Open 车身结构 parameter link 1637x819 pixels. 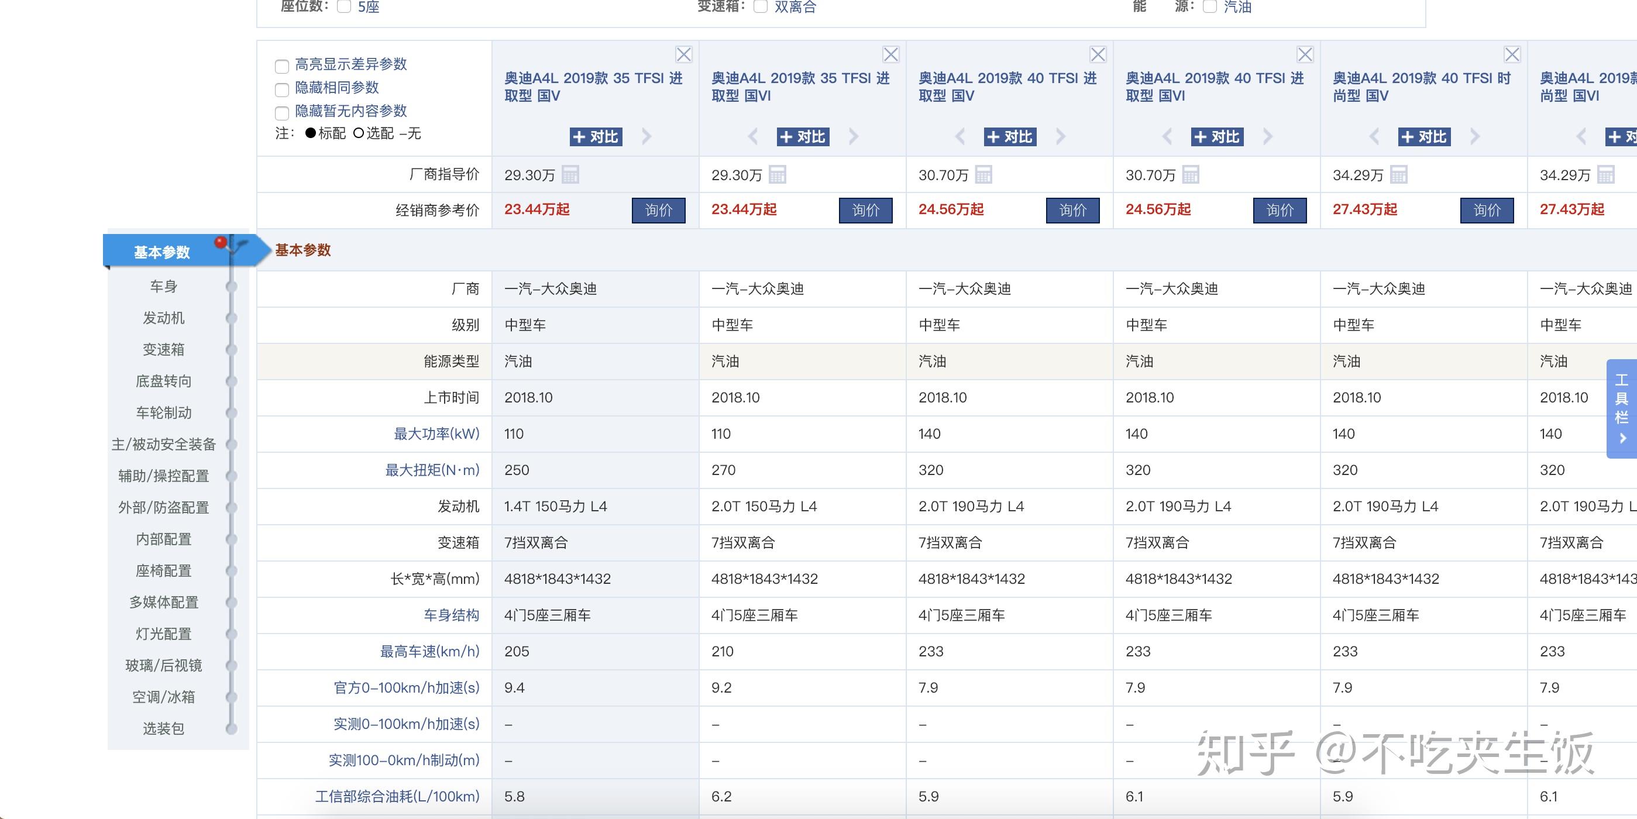tap(451, 615)
